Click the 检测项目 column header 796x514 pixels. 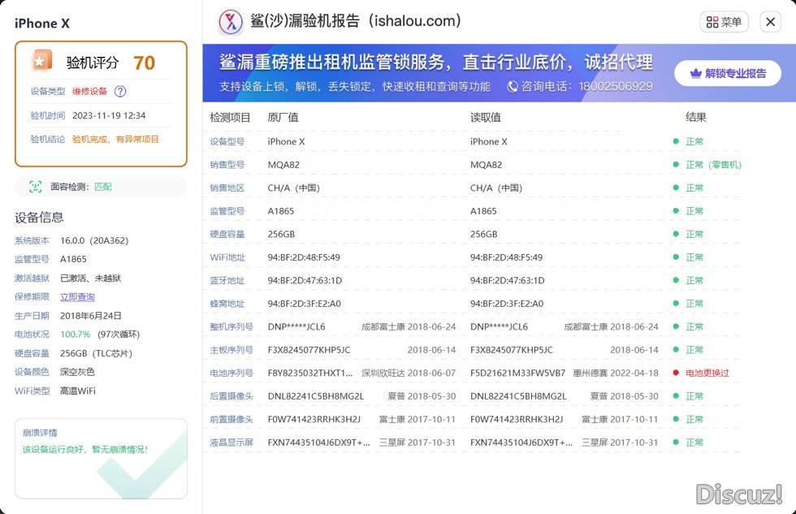[230, 118]
